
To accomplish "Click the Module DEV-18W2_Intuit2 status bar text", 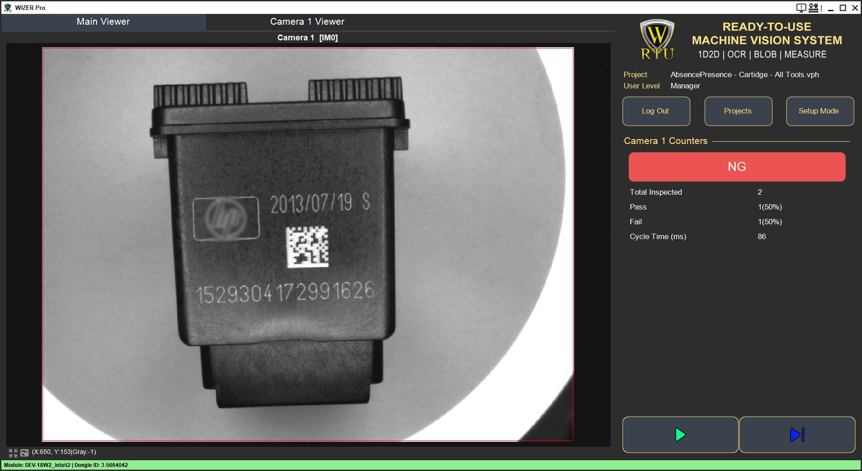I will click(66, 465).
